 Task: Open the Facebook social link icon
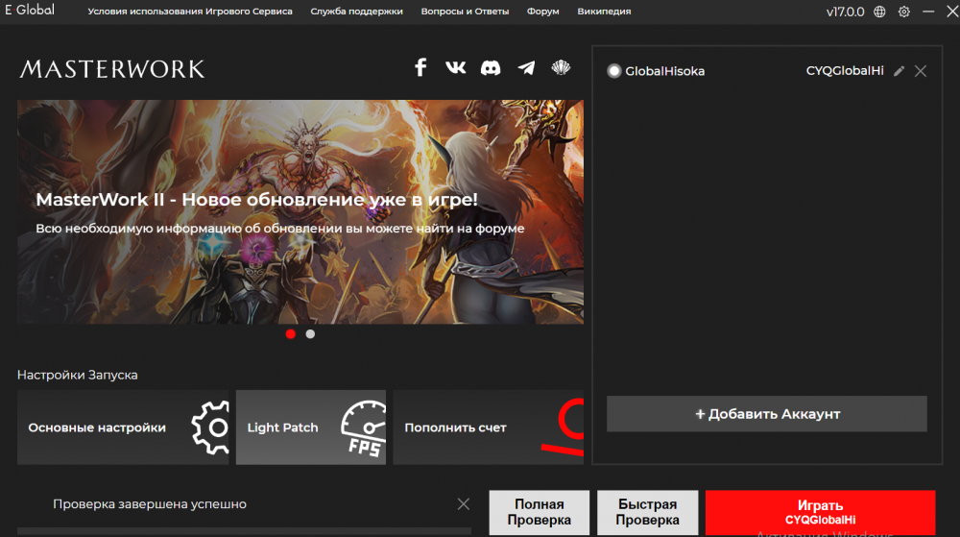(420, 67)
